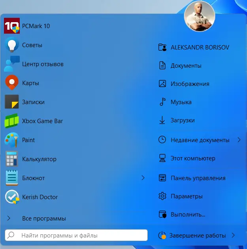
Task: Open Центр отзывов feedback icon
Action: point(12,64)
